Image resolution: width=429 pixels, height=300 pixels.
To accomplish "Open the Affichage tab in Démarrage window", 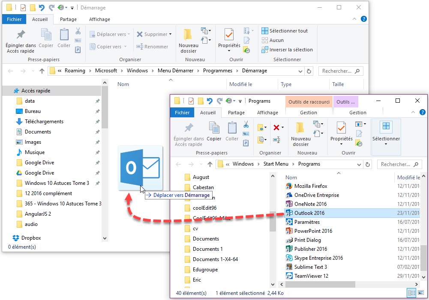I will tap(99, 19).
